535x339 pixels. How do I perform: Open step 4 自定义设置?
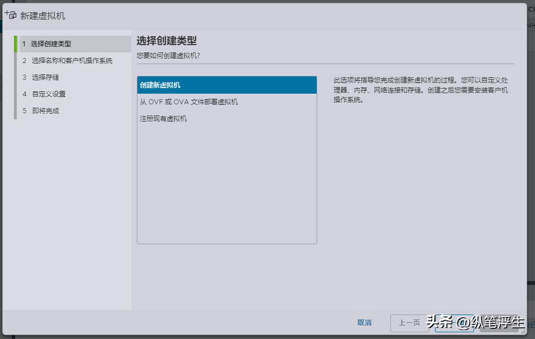coord(47,94)
